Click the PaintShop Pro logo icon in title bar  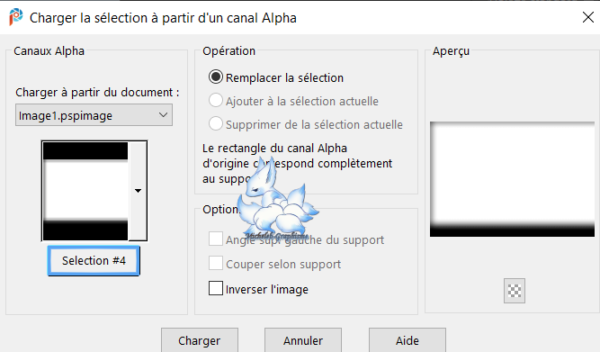[x=15, y=17]
